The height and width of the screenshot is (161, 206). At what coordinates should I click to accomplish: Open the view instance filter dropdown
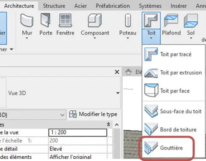tap(63, 115)
